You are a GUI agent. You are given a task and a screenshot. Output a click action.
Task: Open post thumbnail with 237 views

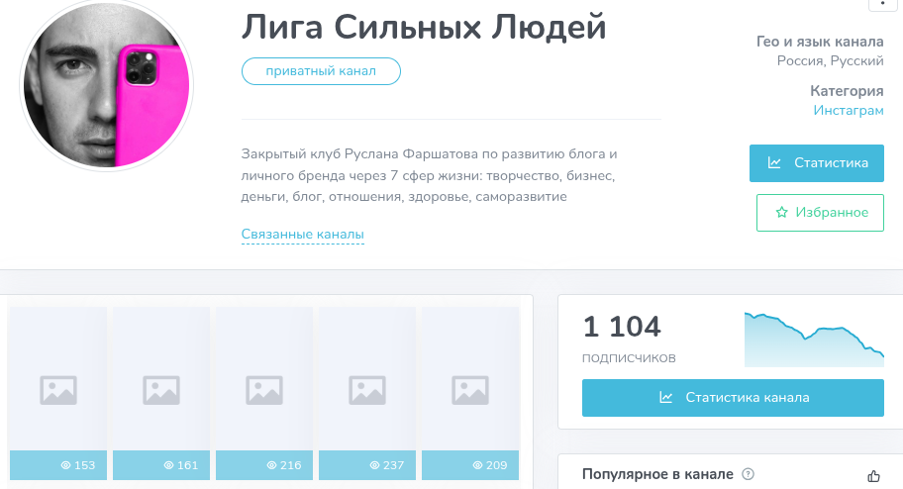point(367,393)
